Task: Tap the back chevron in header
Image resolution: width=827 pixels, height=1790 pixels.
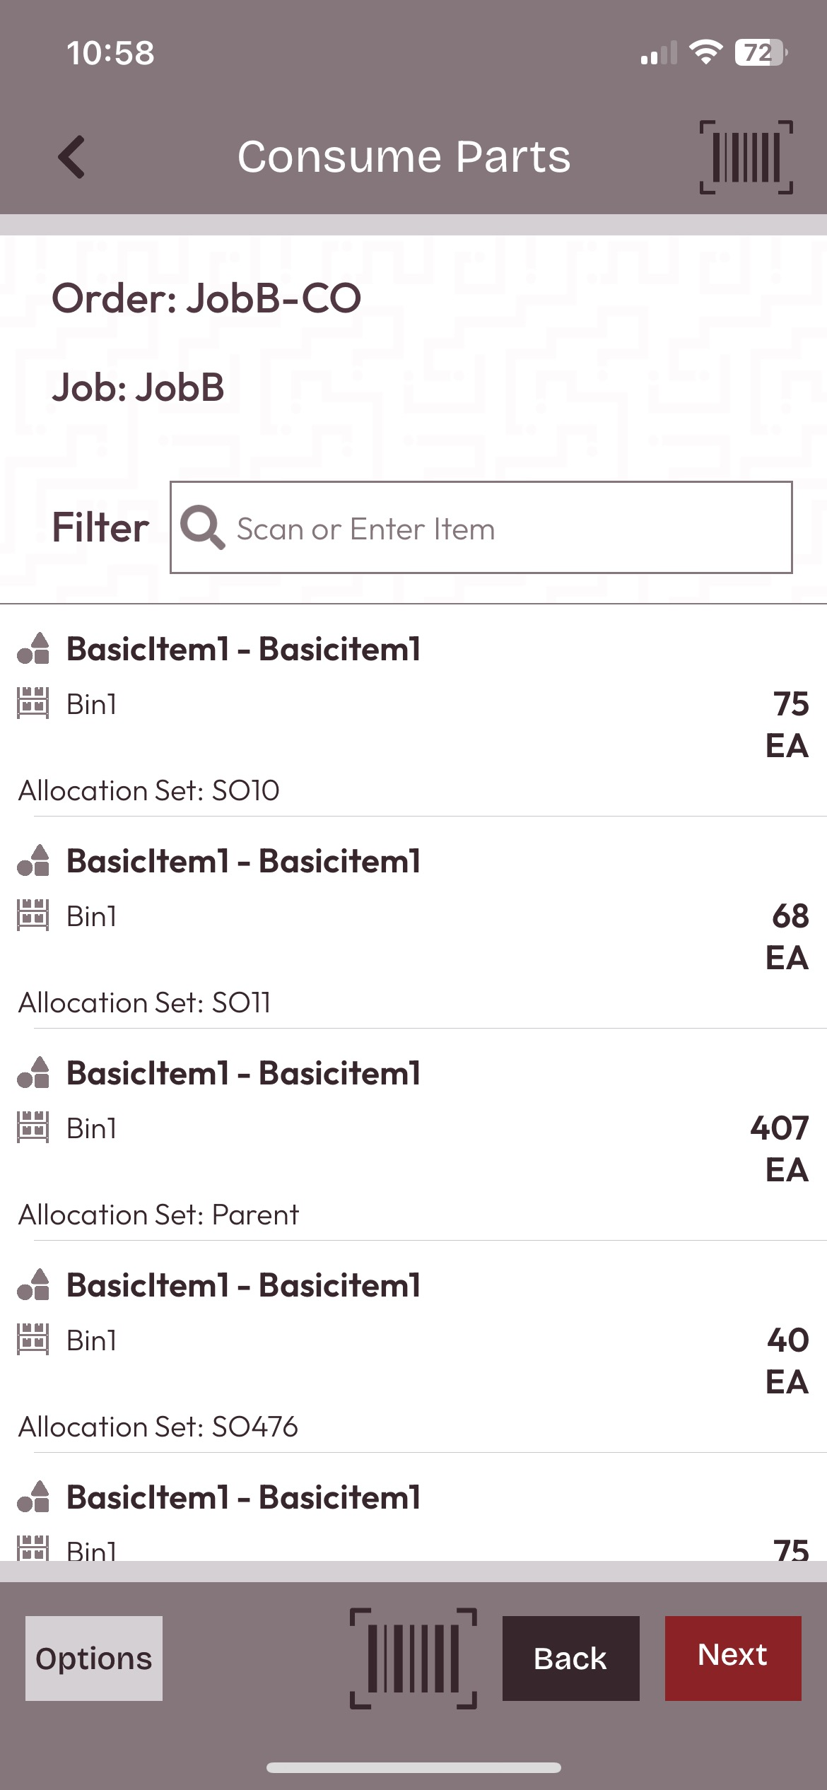Action: tap(71, 156)
